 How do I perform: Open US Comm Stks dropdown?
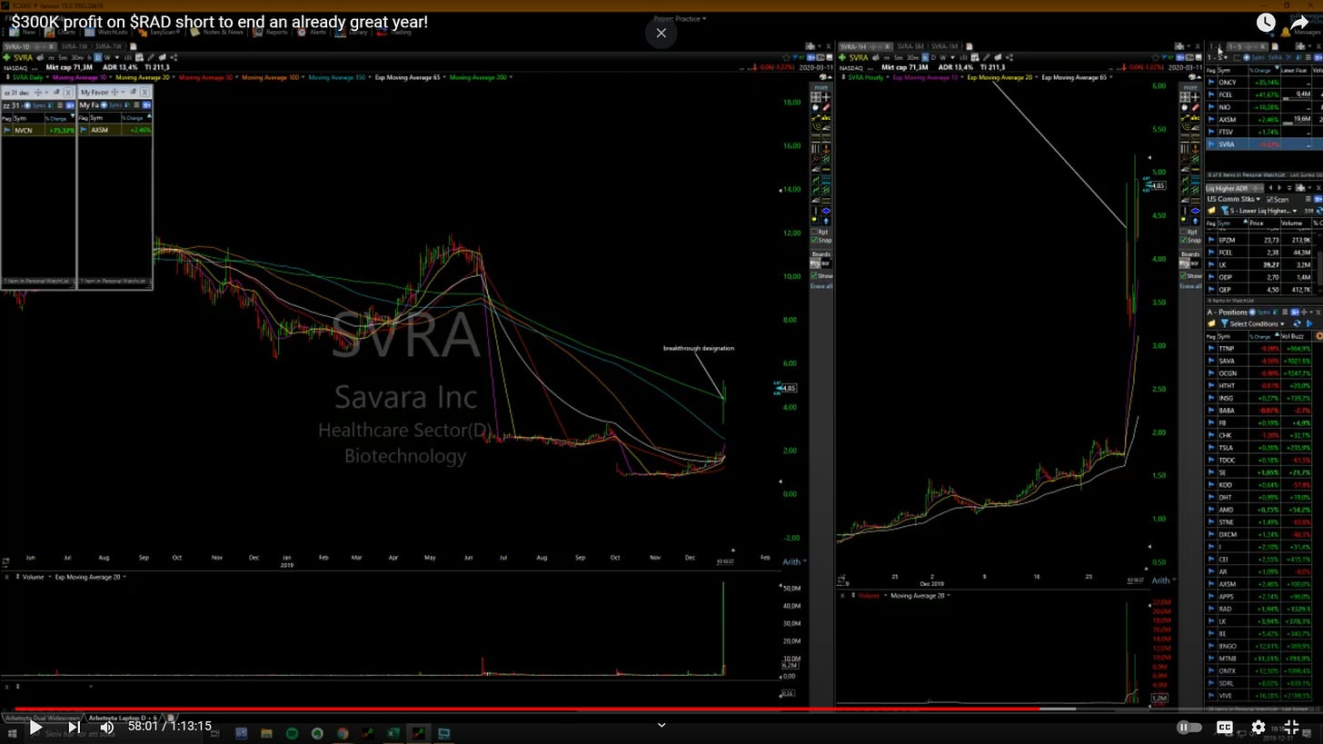tap(1235, 199)
